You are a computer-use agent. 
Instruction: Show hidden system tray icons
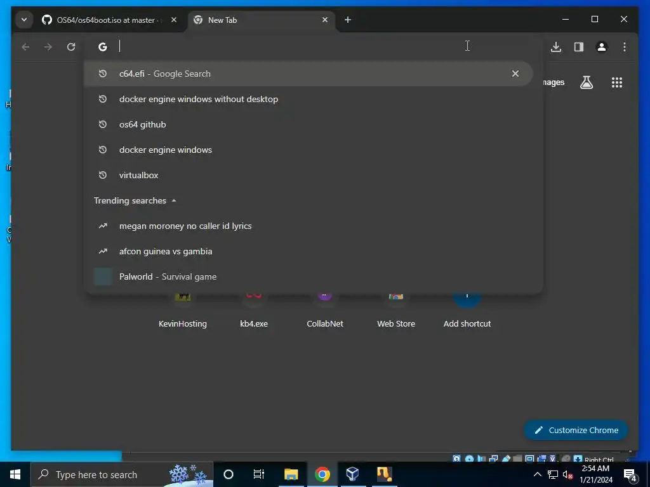coord(537,474)
